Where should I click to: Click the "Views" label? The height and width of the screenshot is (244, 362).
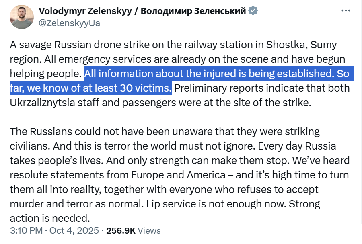[x=149, y=231]
